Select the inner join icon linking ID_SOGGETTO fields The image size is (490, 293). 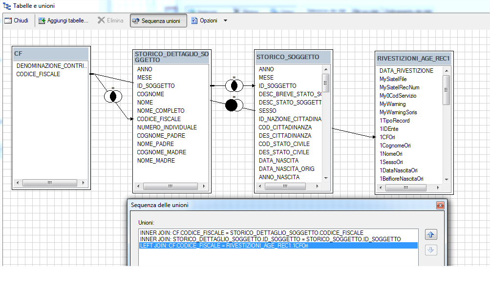coord(234,85)
